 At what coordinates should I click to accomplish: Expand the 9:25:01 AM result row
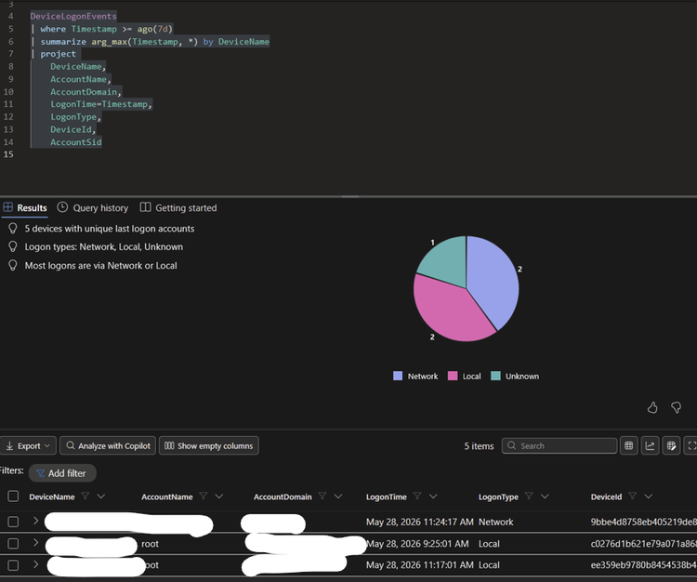(x=36, y=542)
